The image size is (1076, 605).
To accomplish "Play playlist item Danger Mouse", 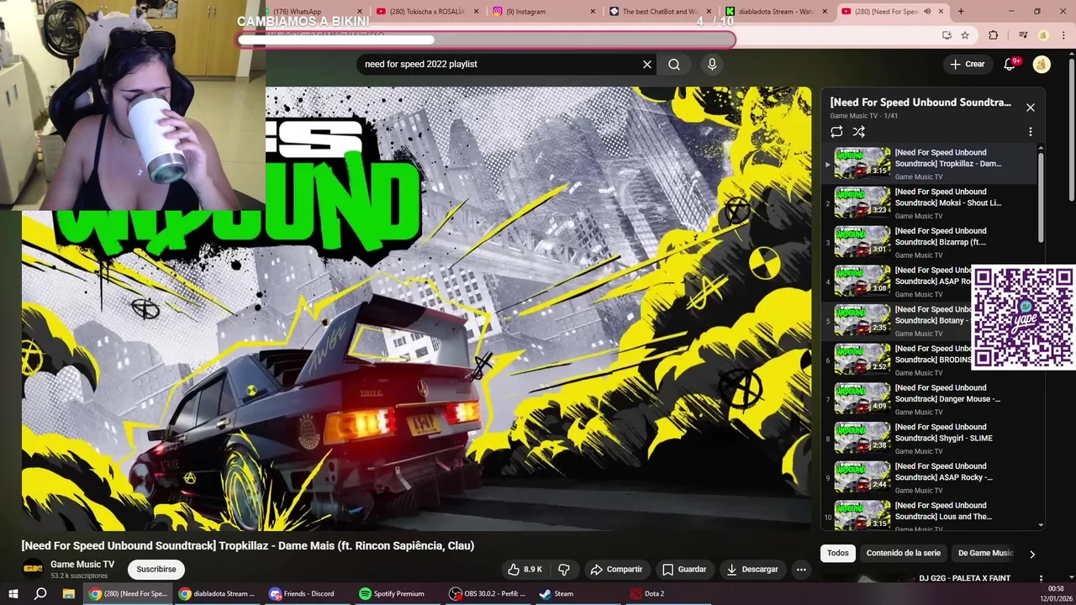I will click(x=929, y=399).
